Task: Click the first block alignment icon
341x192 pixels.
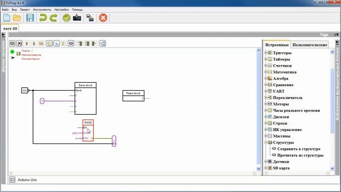Action: point(79,43)
